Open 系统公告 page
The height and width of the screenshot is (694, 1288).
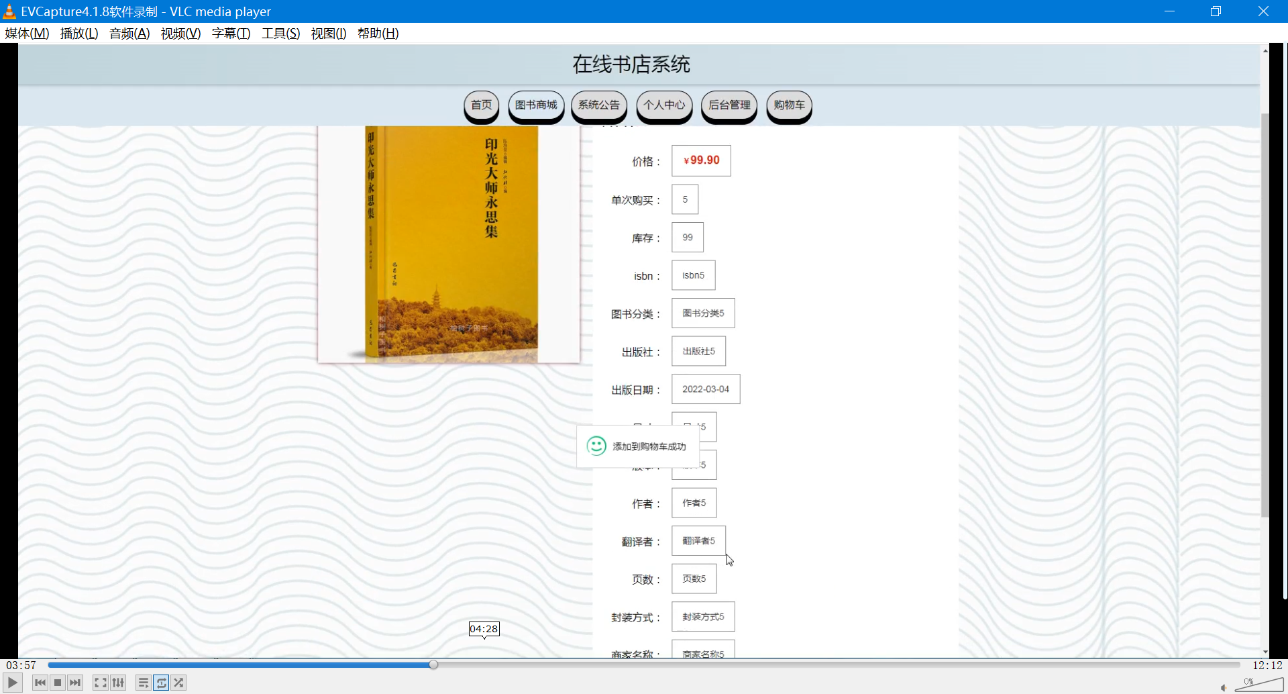[x=599, y=105]
